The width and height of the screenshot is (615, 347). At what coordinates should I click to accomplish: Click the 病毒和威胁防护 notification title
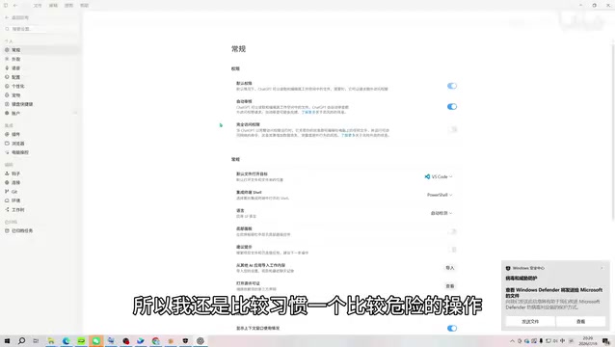[521, 278]
